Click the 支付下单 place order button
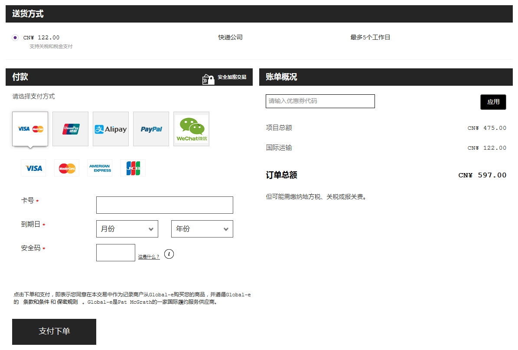The image size is (518, 350). click(54, 331)
